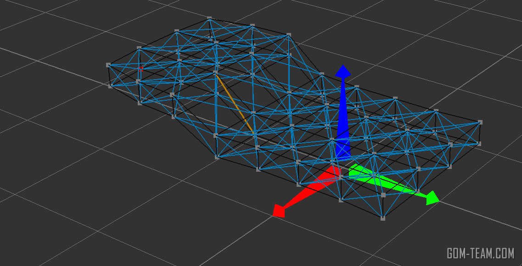Select the green axis arrow gizmo
The height and width of the screenshot is (266, 522).
(x=394, y=184)
